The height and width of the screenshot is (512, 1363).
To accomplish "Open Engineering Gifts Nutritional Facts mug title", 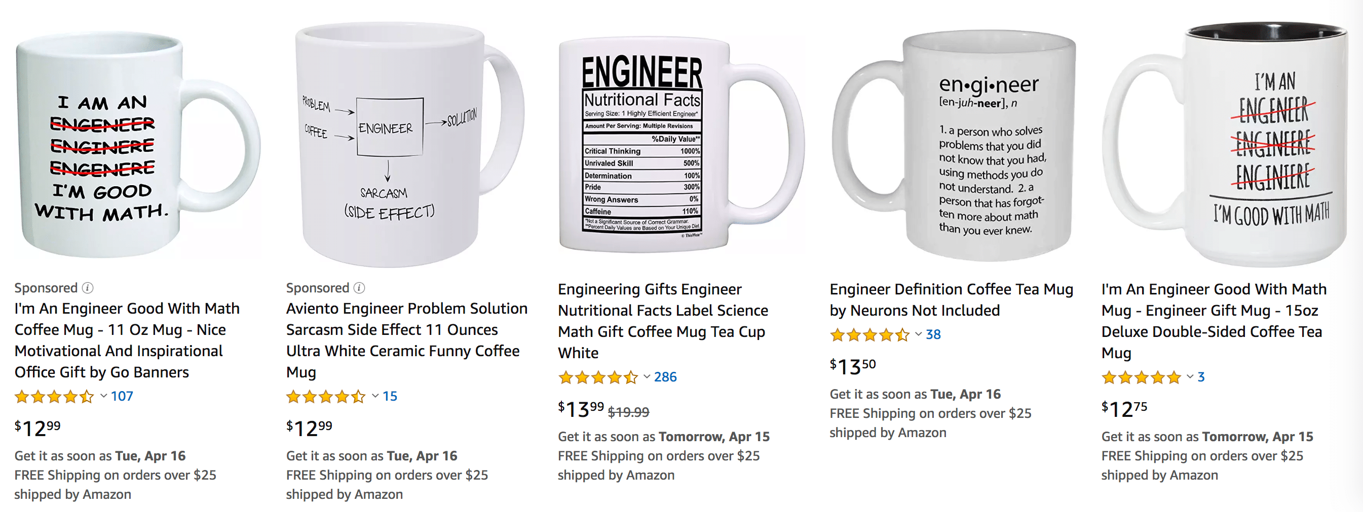I will tap(662, 321).
